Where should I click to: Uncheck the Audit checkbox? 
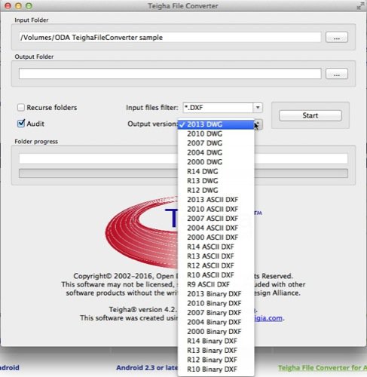[21, 124]
